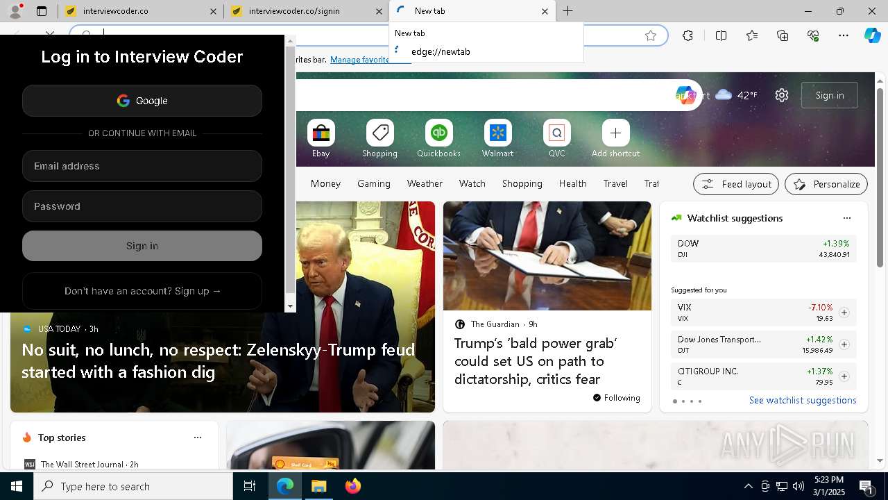This screenshot has width=888, height=500.
Task: Open a new browser tab
Action: (x=567, y=11)
